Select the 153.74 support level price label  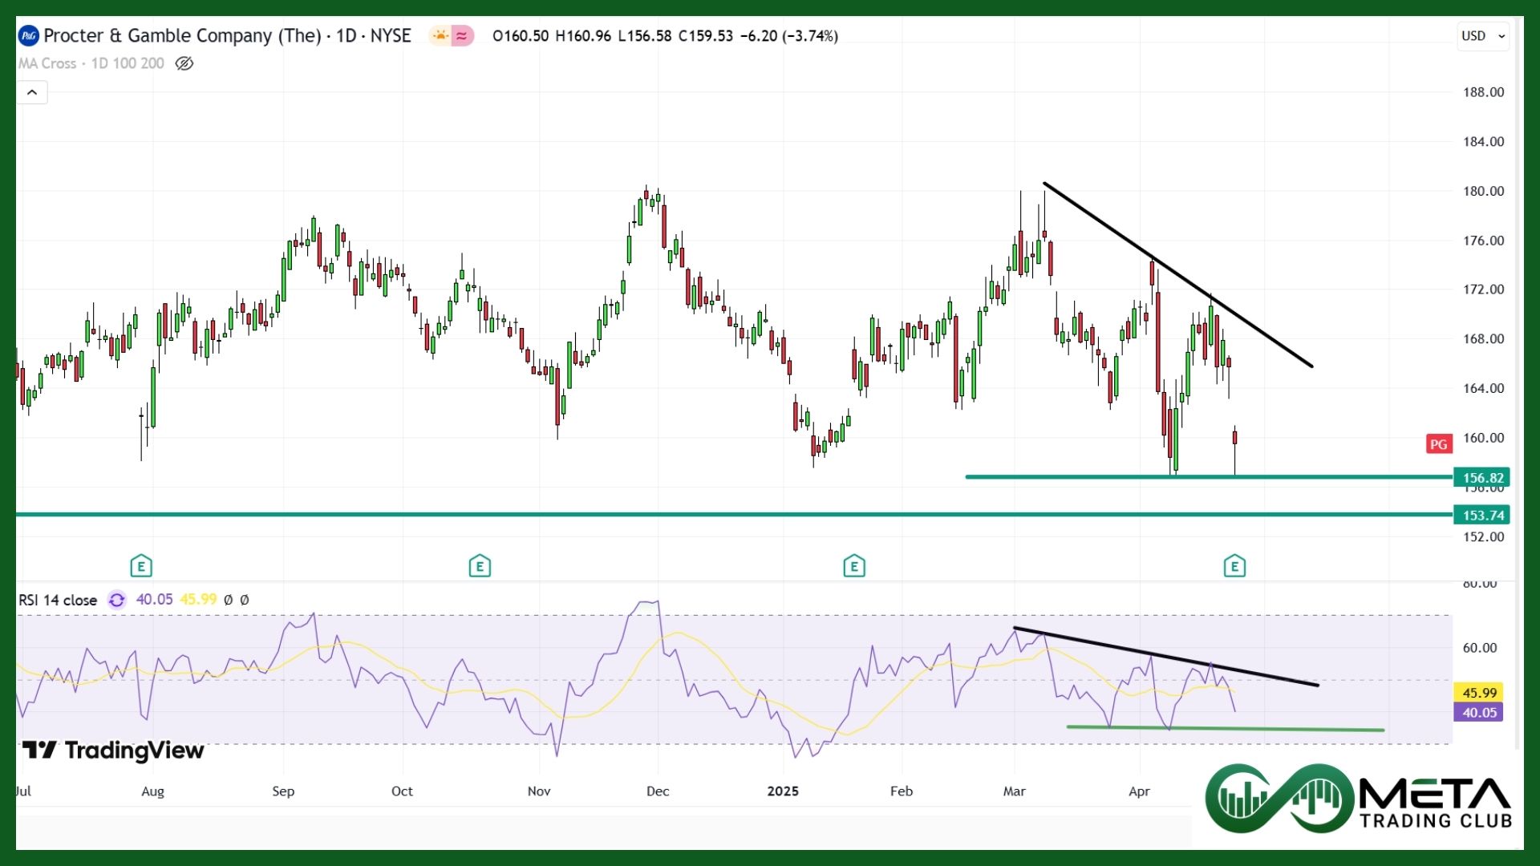[1481, 515]
